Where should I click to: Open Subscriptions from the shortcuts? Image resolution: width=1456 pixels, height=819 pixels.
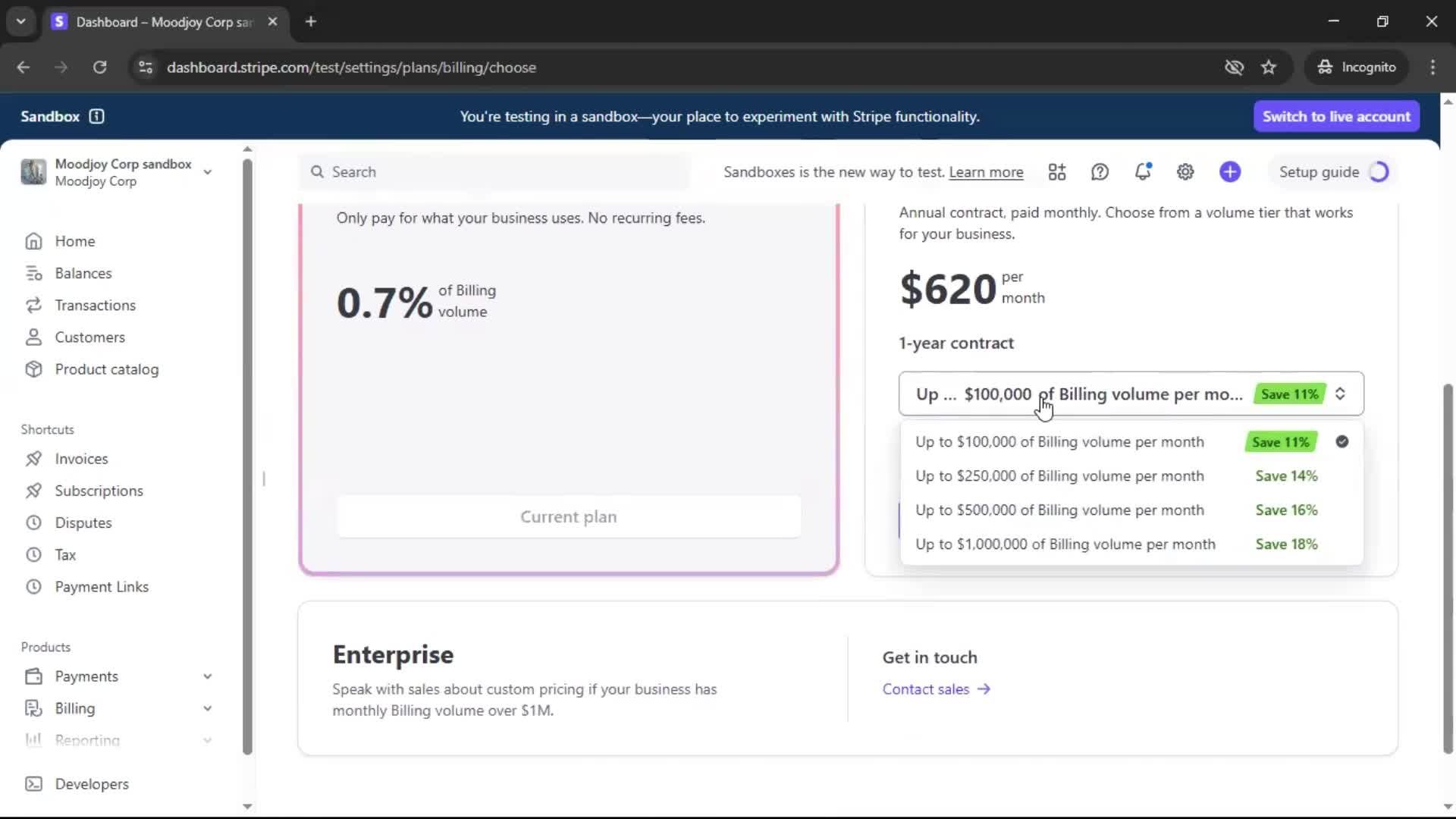99,491
